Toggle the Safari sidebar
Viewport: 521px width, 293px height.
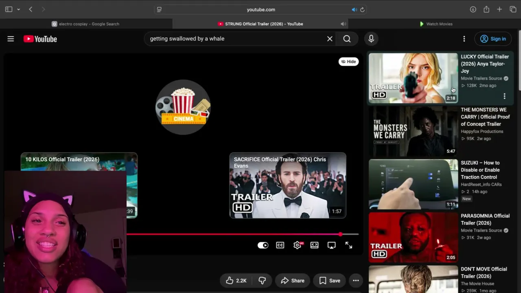tap(9, 9)
